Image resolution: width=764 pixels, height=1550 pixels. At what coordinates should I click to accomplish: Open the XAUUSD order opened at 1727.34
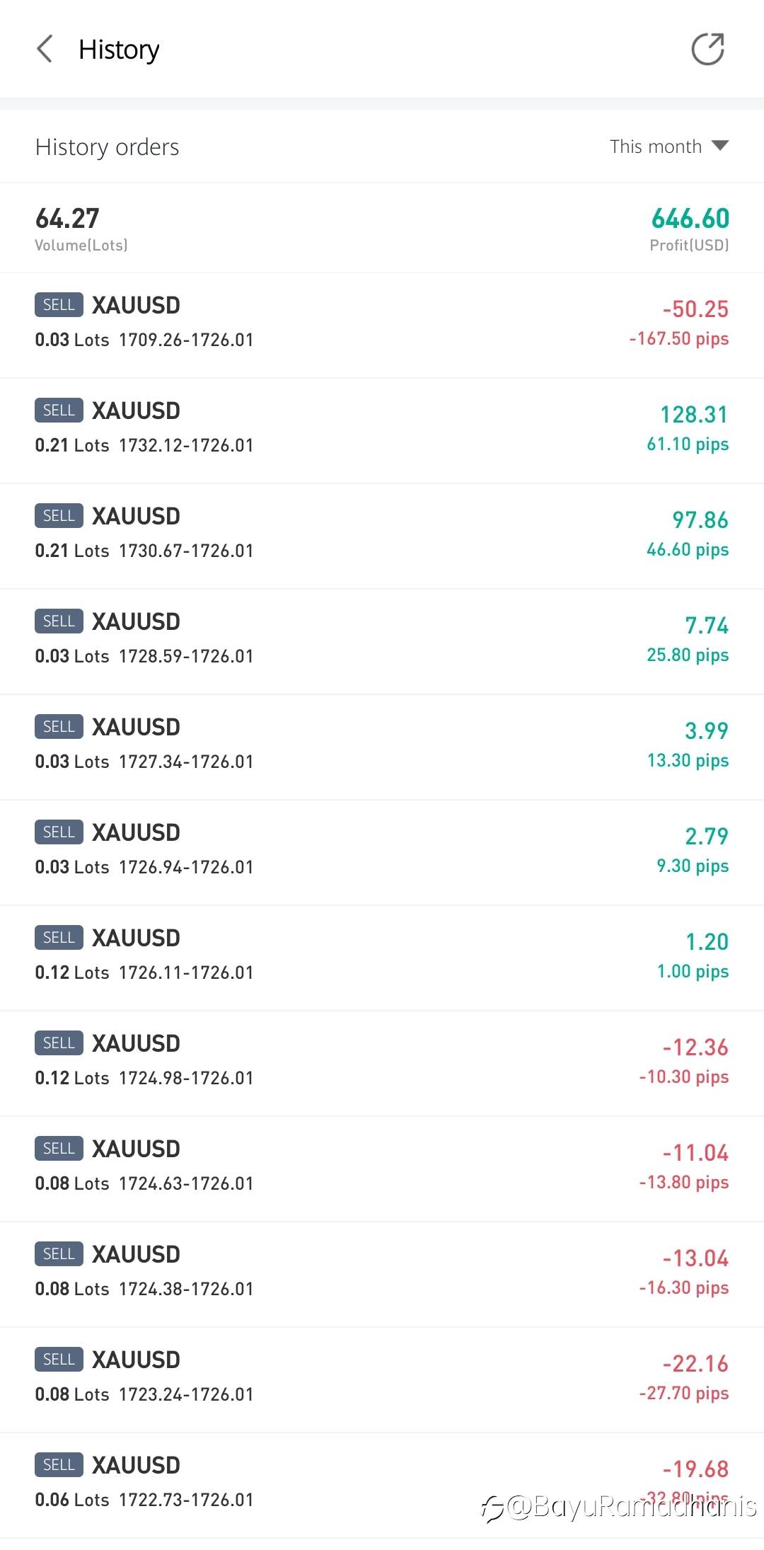382,746
